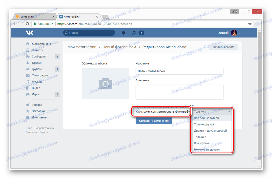Choose Друзья и друзья друзей option
The height and width of the screenshot is (179, 272).
click(x=212, y=131)
